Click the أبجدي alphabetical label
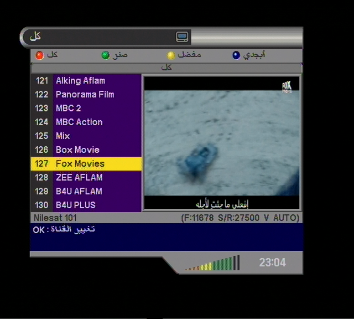 (254, 55)
